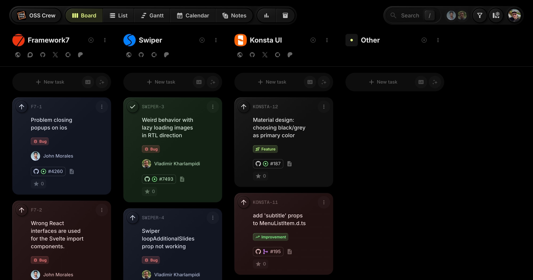Click the star counter on KONSTA-11
533x280 pixels.
click(261, 264)
